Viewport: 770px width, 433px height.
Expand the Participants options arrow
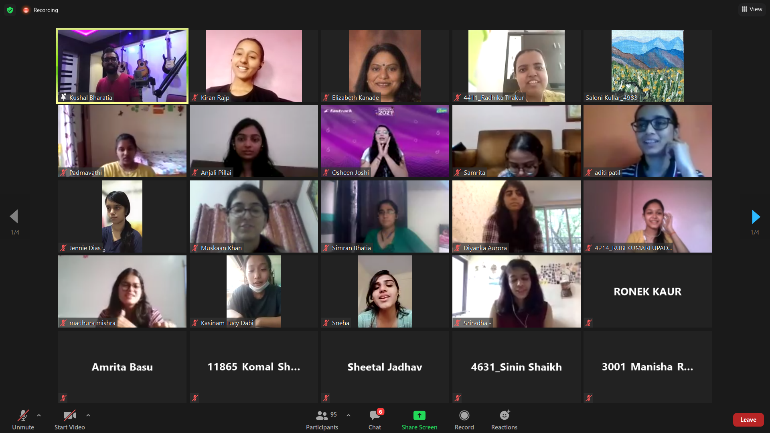349,415
